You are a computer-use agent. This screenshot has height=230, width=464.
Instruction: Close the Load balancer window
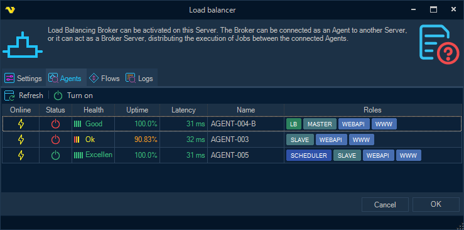[x=453, y=10]
